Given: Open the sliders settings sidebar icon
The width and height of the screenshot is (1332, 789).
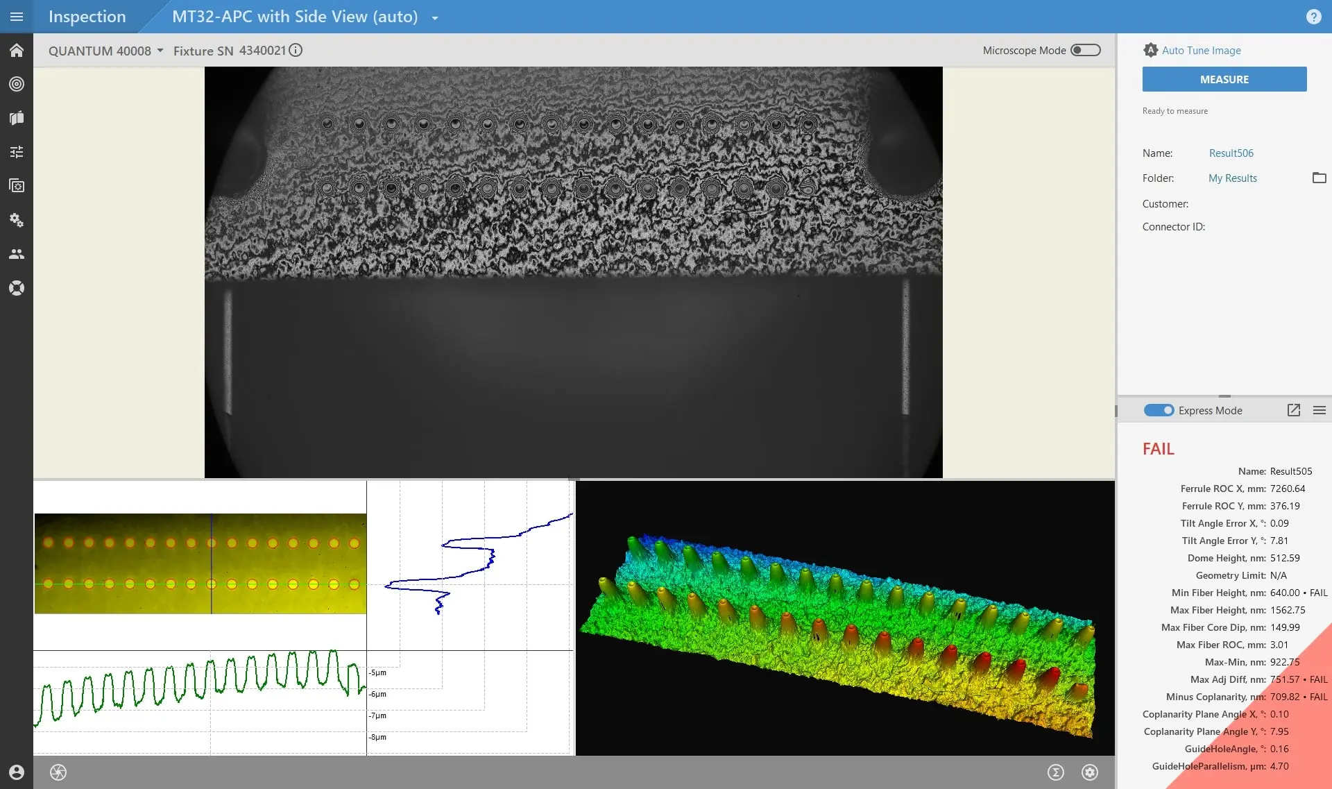Looking at the screenshot, I should coord(17,152).
